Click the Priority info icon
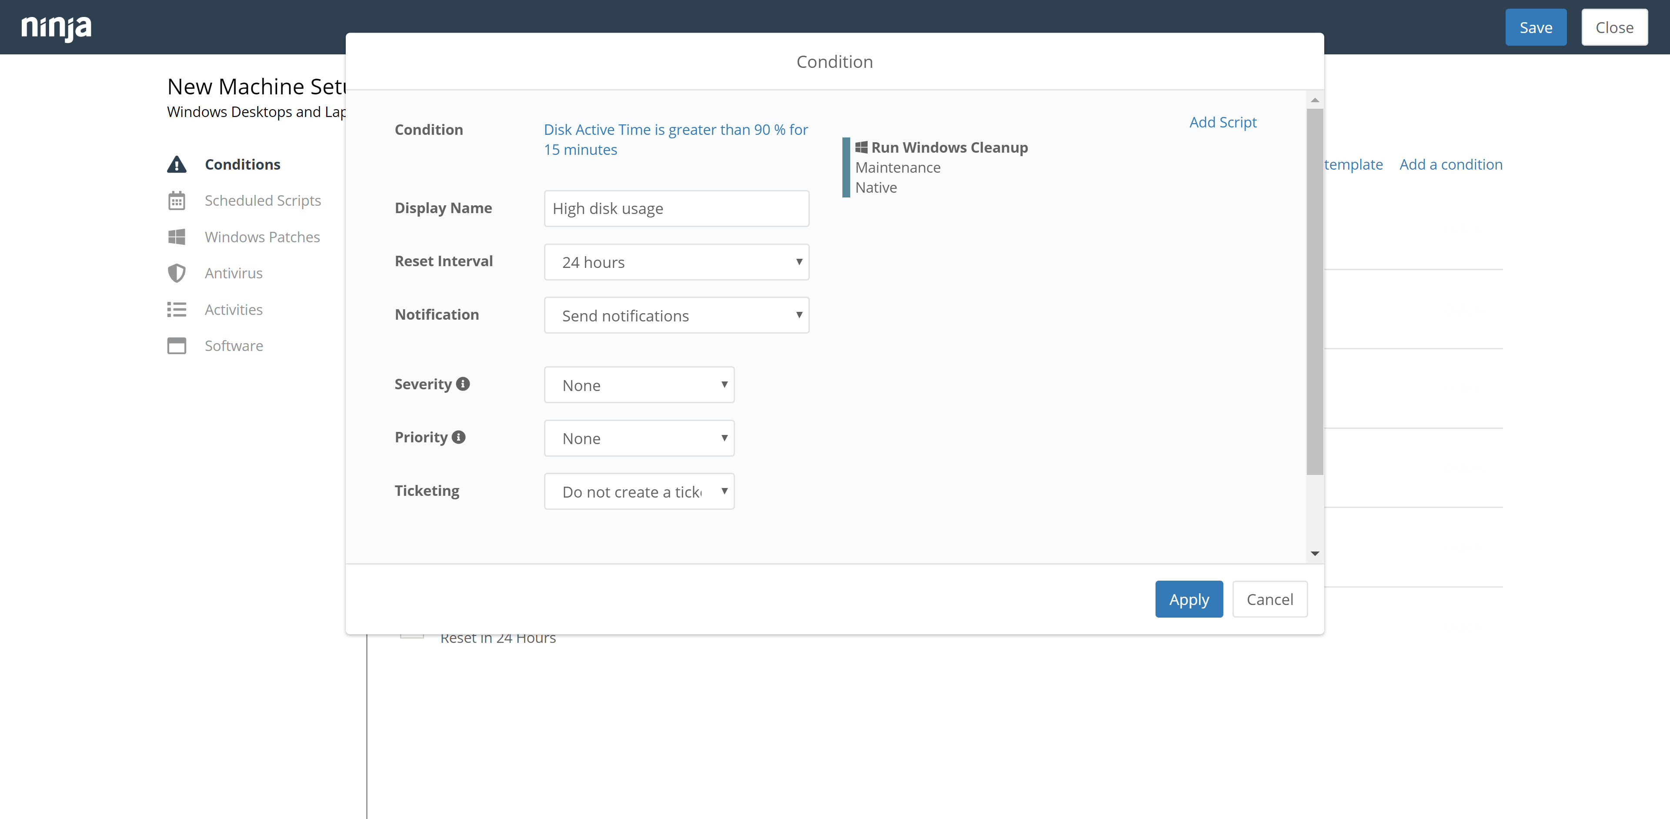This screenshot has height=819, width=1670. [460, 436]
